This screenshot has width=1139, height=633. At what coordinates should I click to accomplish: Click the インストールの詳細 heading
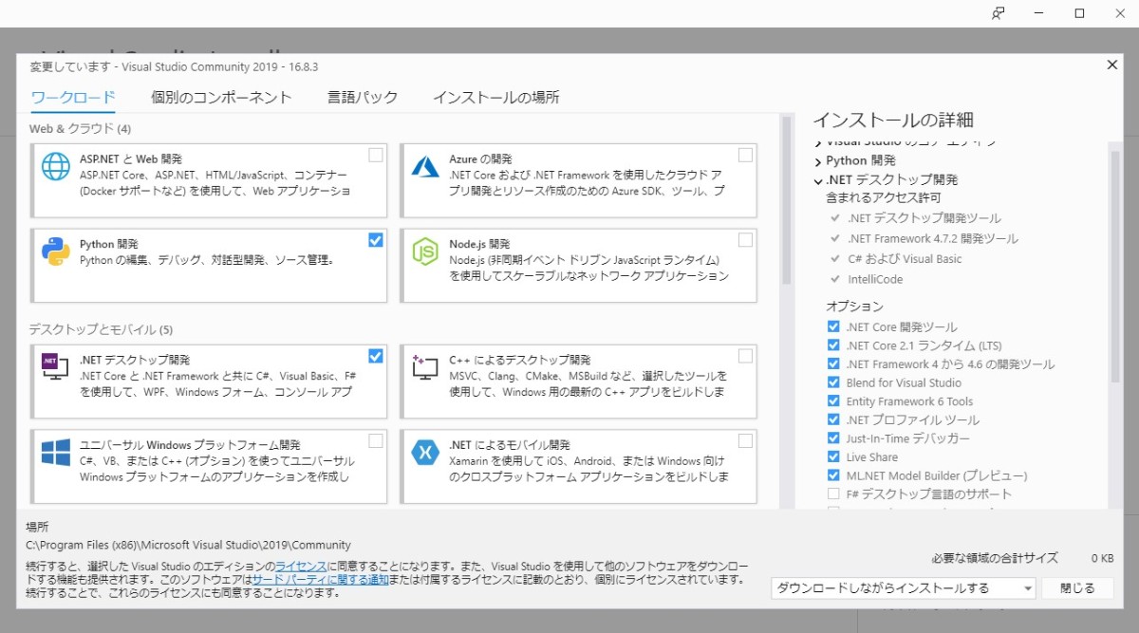892,120
